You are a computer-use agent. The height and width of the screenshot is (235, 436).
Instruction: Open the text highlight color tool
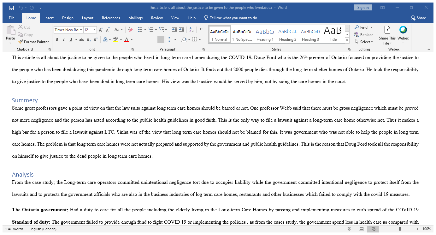pyautogui.click(x=116, y=39)
